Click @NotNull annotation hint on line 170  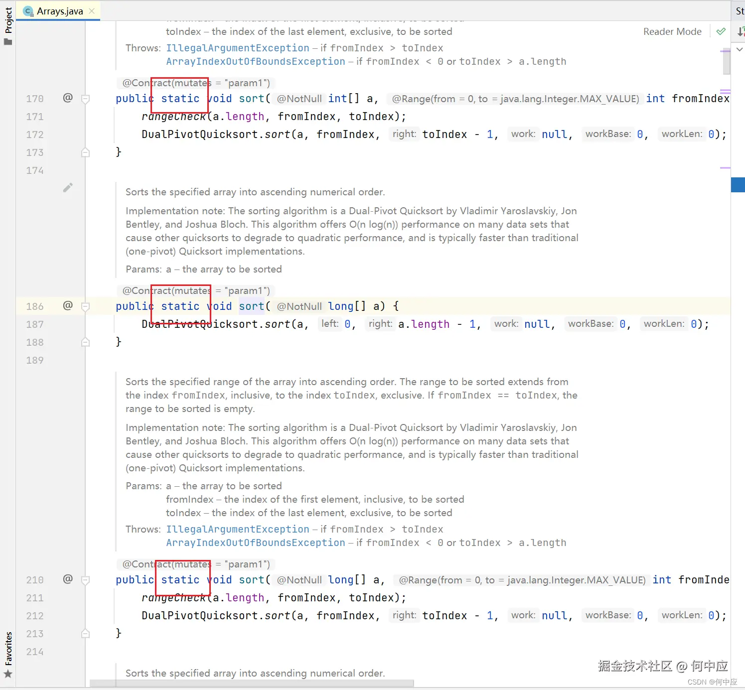point(299,99)
